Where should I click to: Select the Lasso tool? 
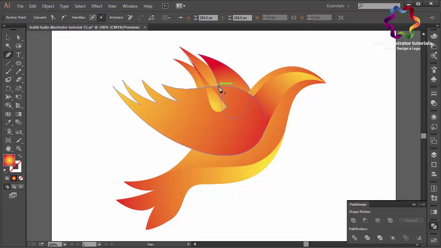(19, 46)
